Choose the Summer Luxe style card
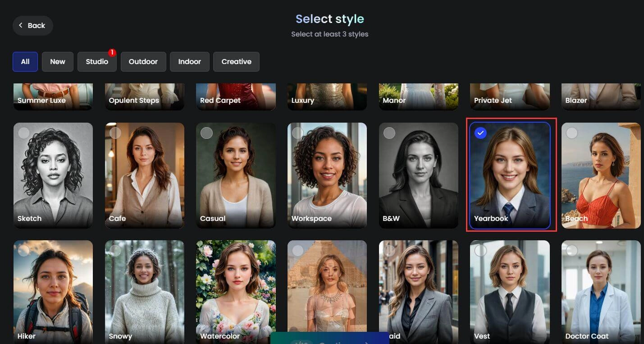 [53, 96]
